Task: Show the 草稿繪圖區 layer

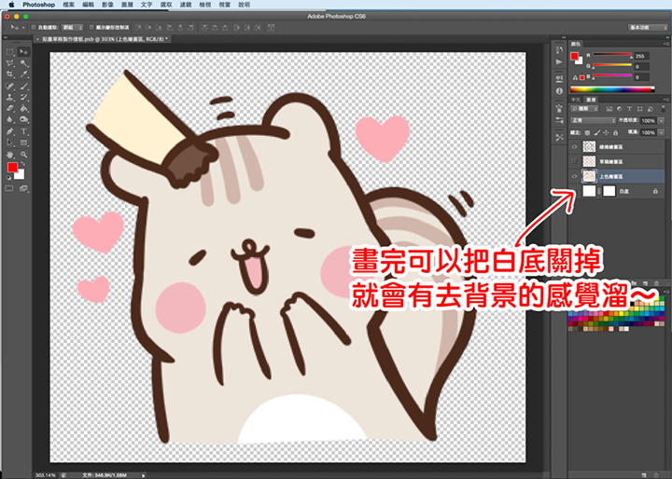Action: 575,161
